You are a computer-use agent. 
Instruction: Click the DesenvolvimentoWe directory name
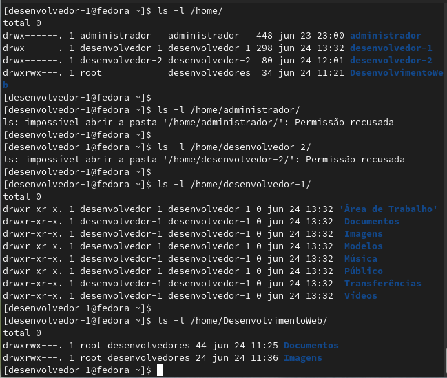396,73
